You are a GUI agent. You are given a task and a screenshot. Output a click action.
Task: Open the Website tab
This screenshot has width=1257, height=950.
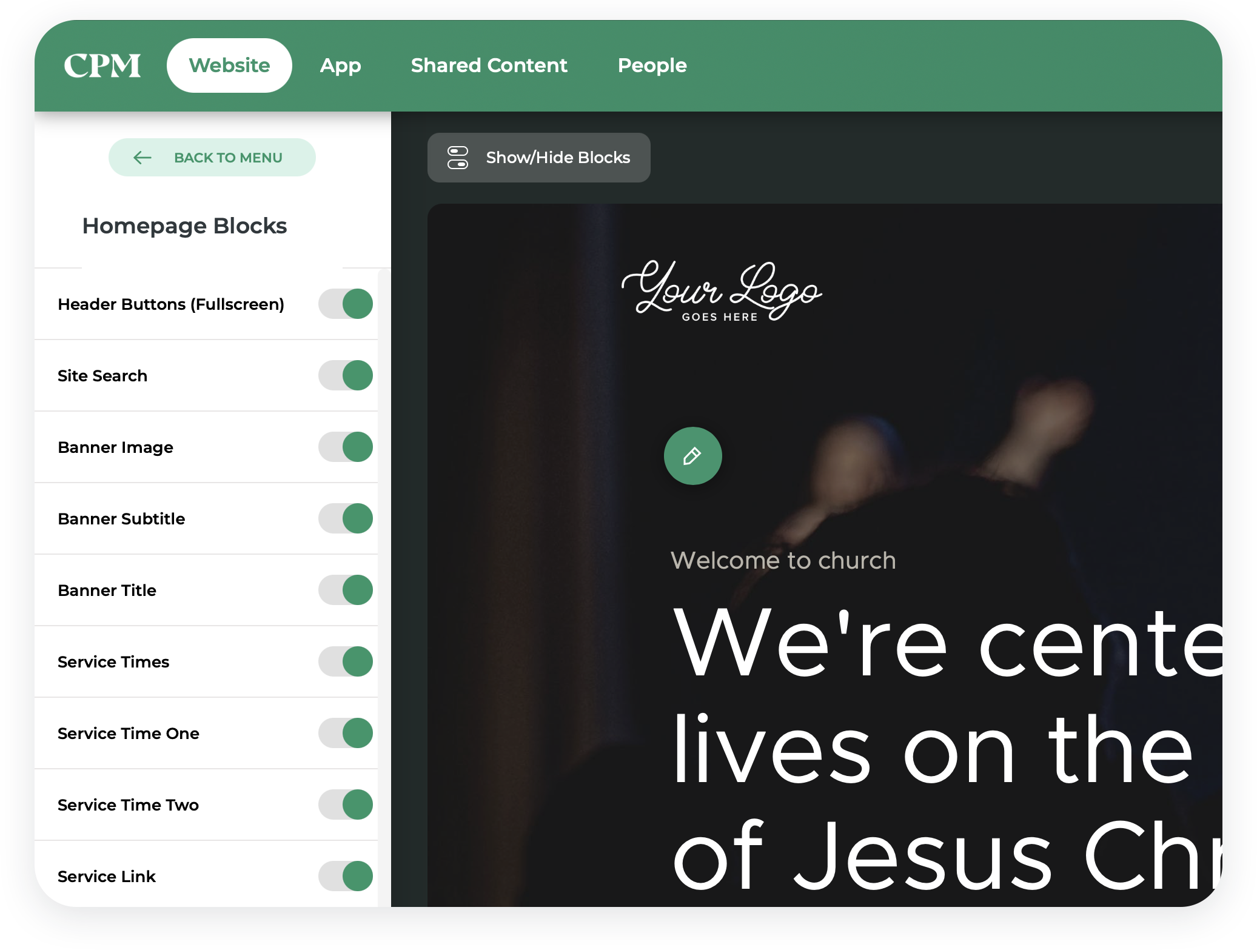pyautogui.click(x=229, y=65)
